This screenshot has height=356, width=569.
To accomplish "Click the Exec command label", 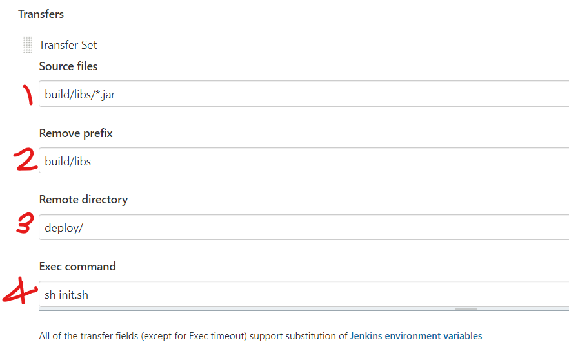I will 77,267.
